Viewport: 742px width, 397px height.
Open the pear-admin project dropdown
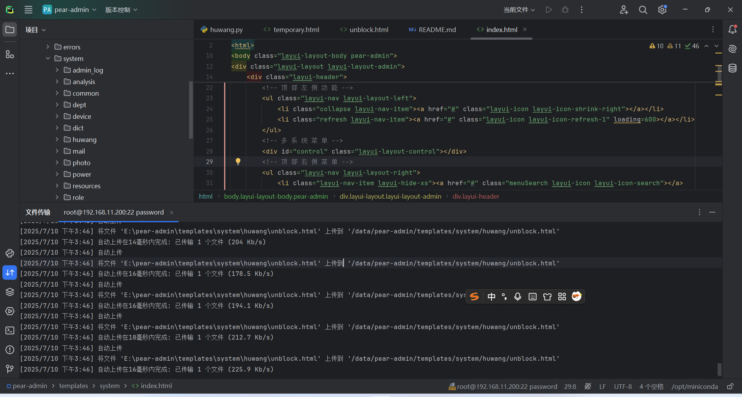coord(70,10)
